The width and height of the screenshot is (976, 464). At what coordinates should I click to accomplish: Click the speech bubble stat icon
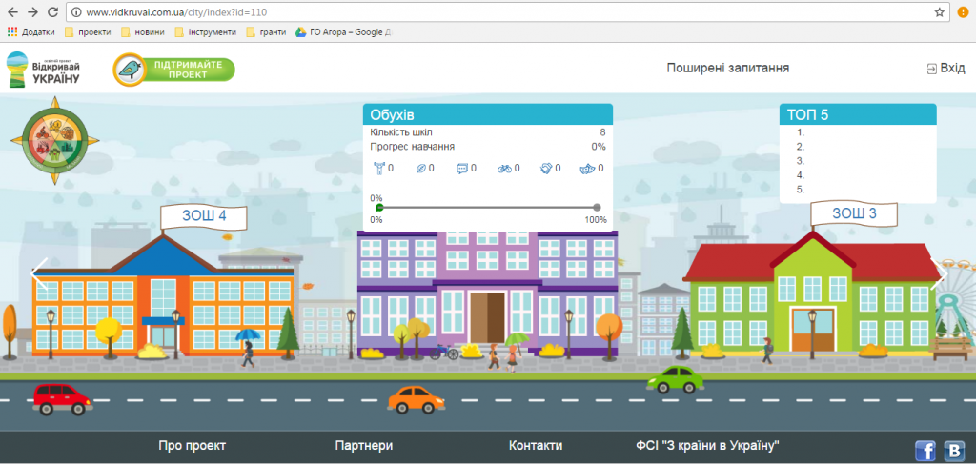462,168
